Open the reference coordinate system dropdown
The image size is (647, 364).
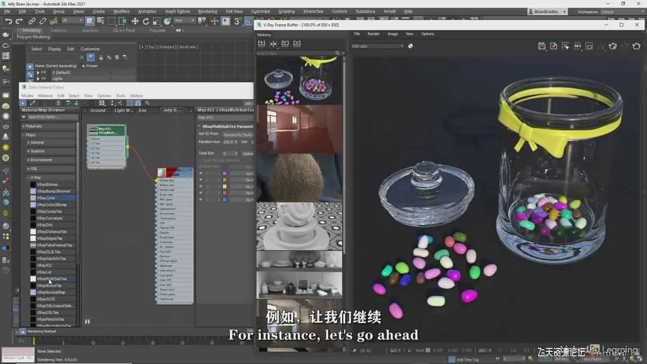click(x=185, y=21)
